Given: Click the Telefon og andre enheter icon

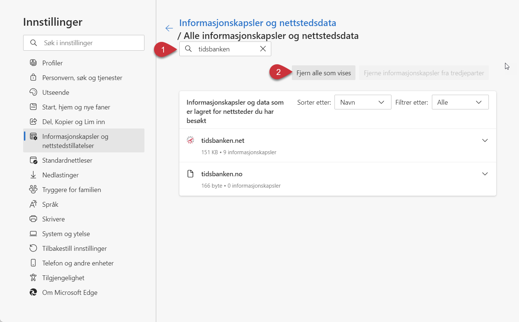Looking at the screenshot, I should tap(33, 263).
